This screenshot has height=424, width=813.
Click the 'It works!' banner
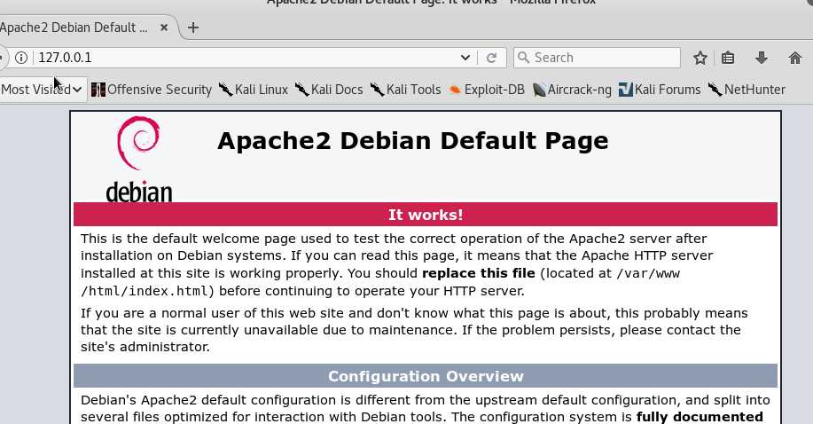click(426, 215)
